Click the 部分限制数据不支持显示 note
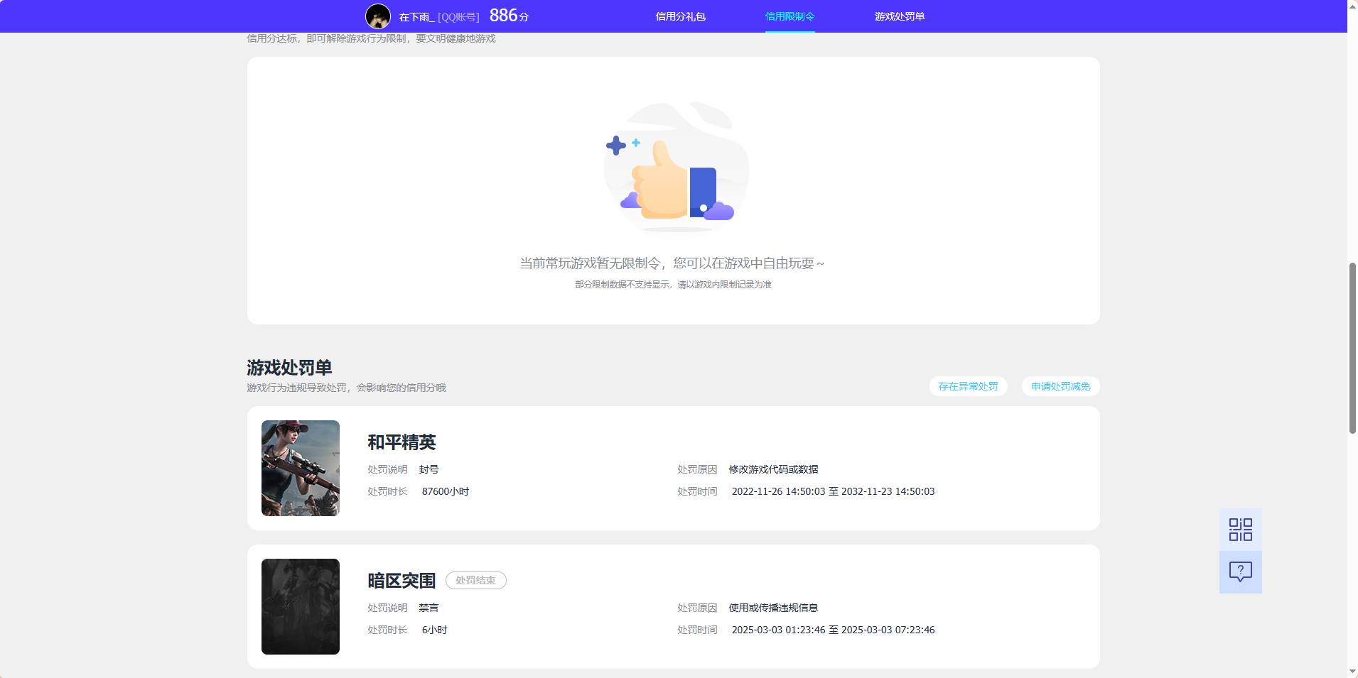Viewport: 1358px width, 678px height. point(673,285)
